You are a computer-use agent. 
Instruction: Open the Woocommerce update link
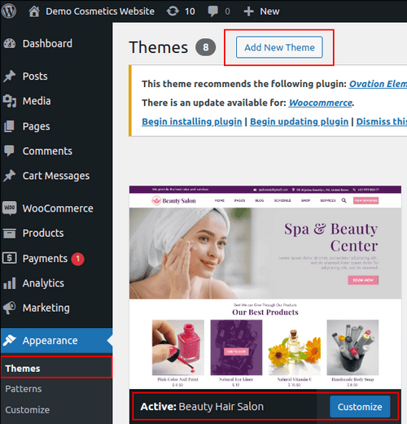coord(321,103)
